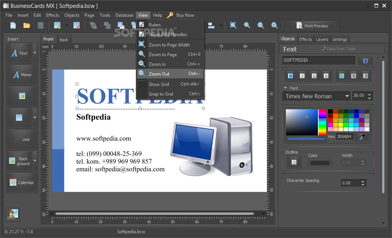Switch to the Back side tab
This screenshot has height=238, width=392.
[64, 40]
